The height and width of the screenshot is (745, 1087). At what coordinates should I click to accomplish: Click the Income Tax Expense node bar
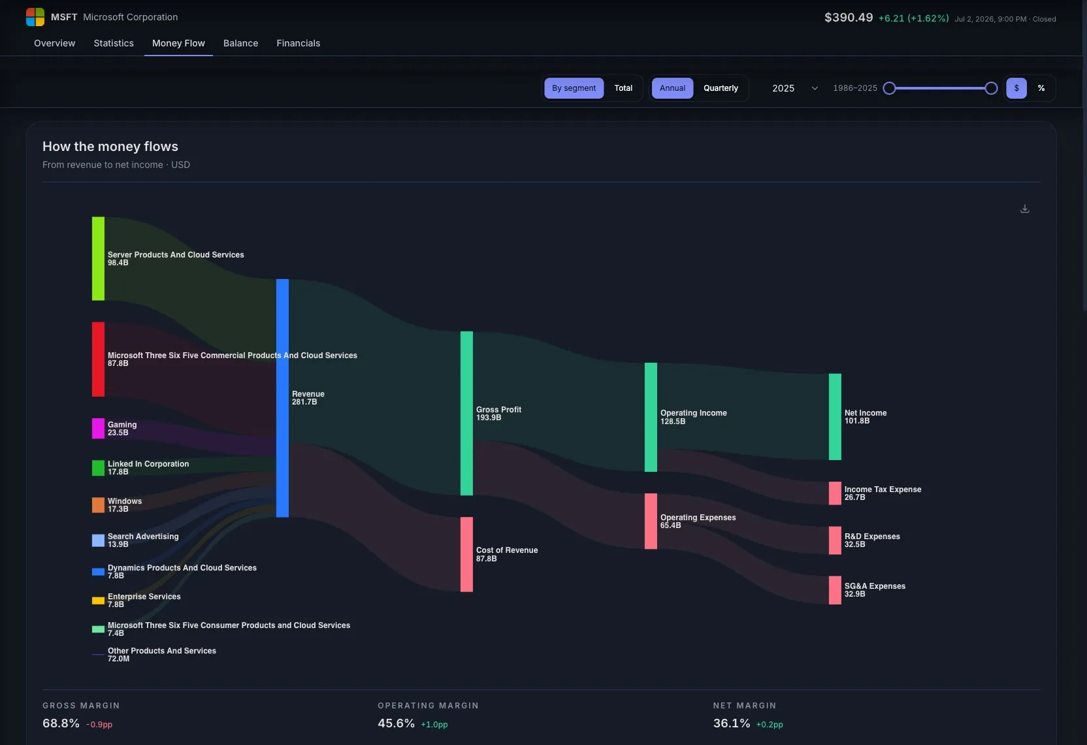click(x=835, y=493)
